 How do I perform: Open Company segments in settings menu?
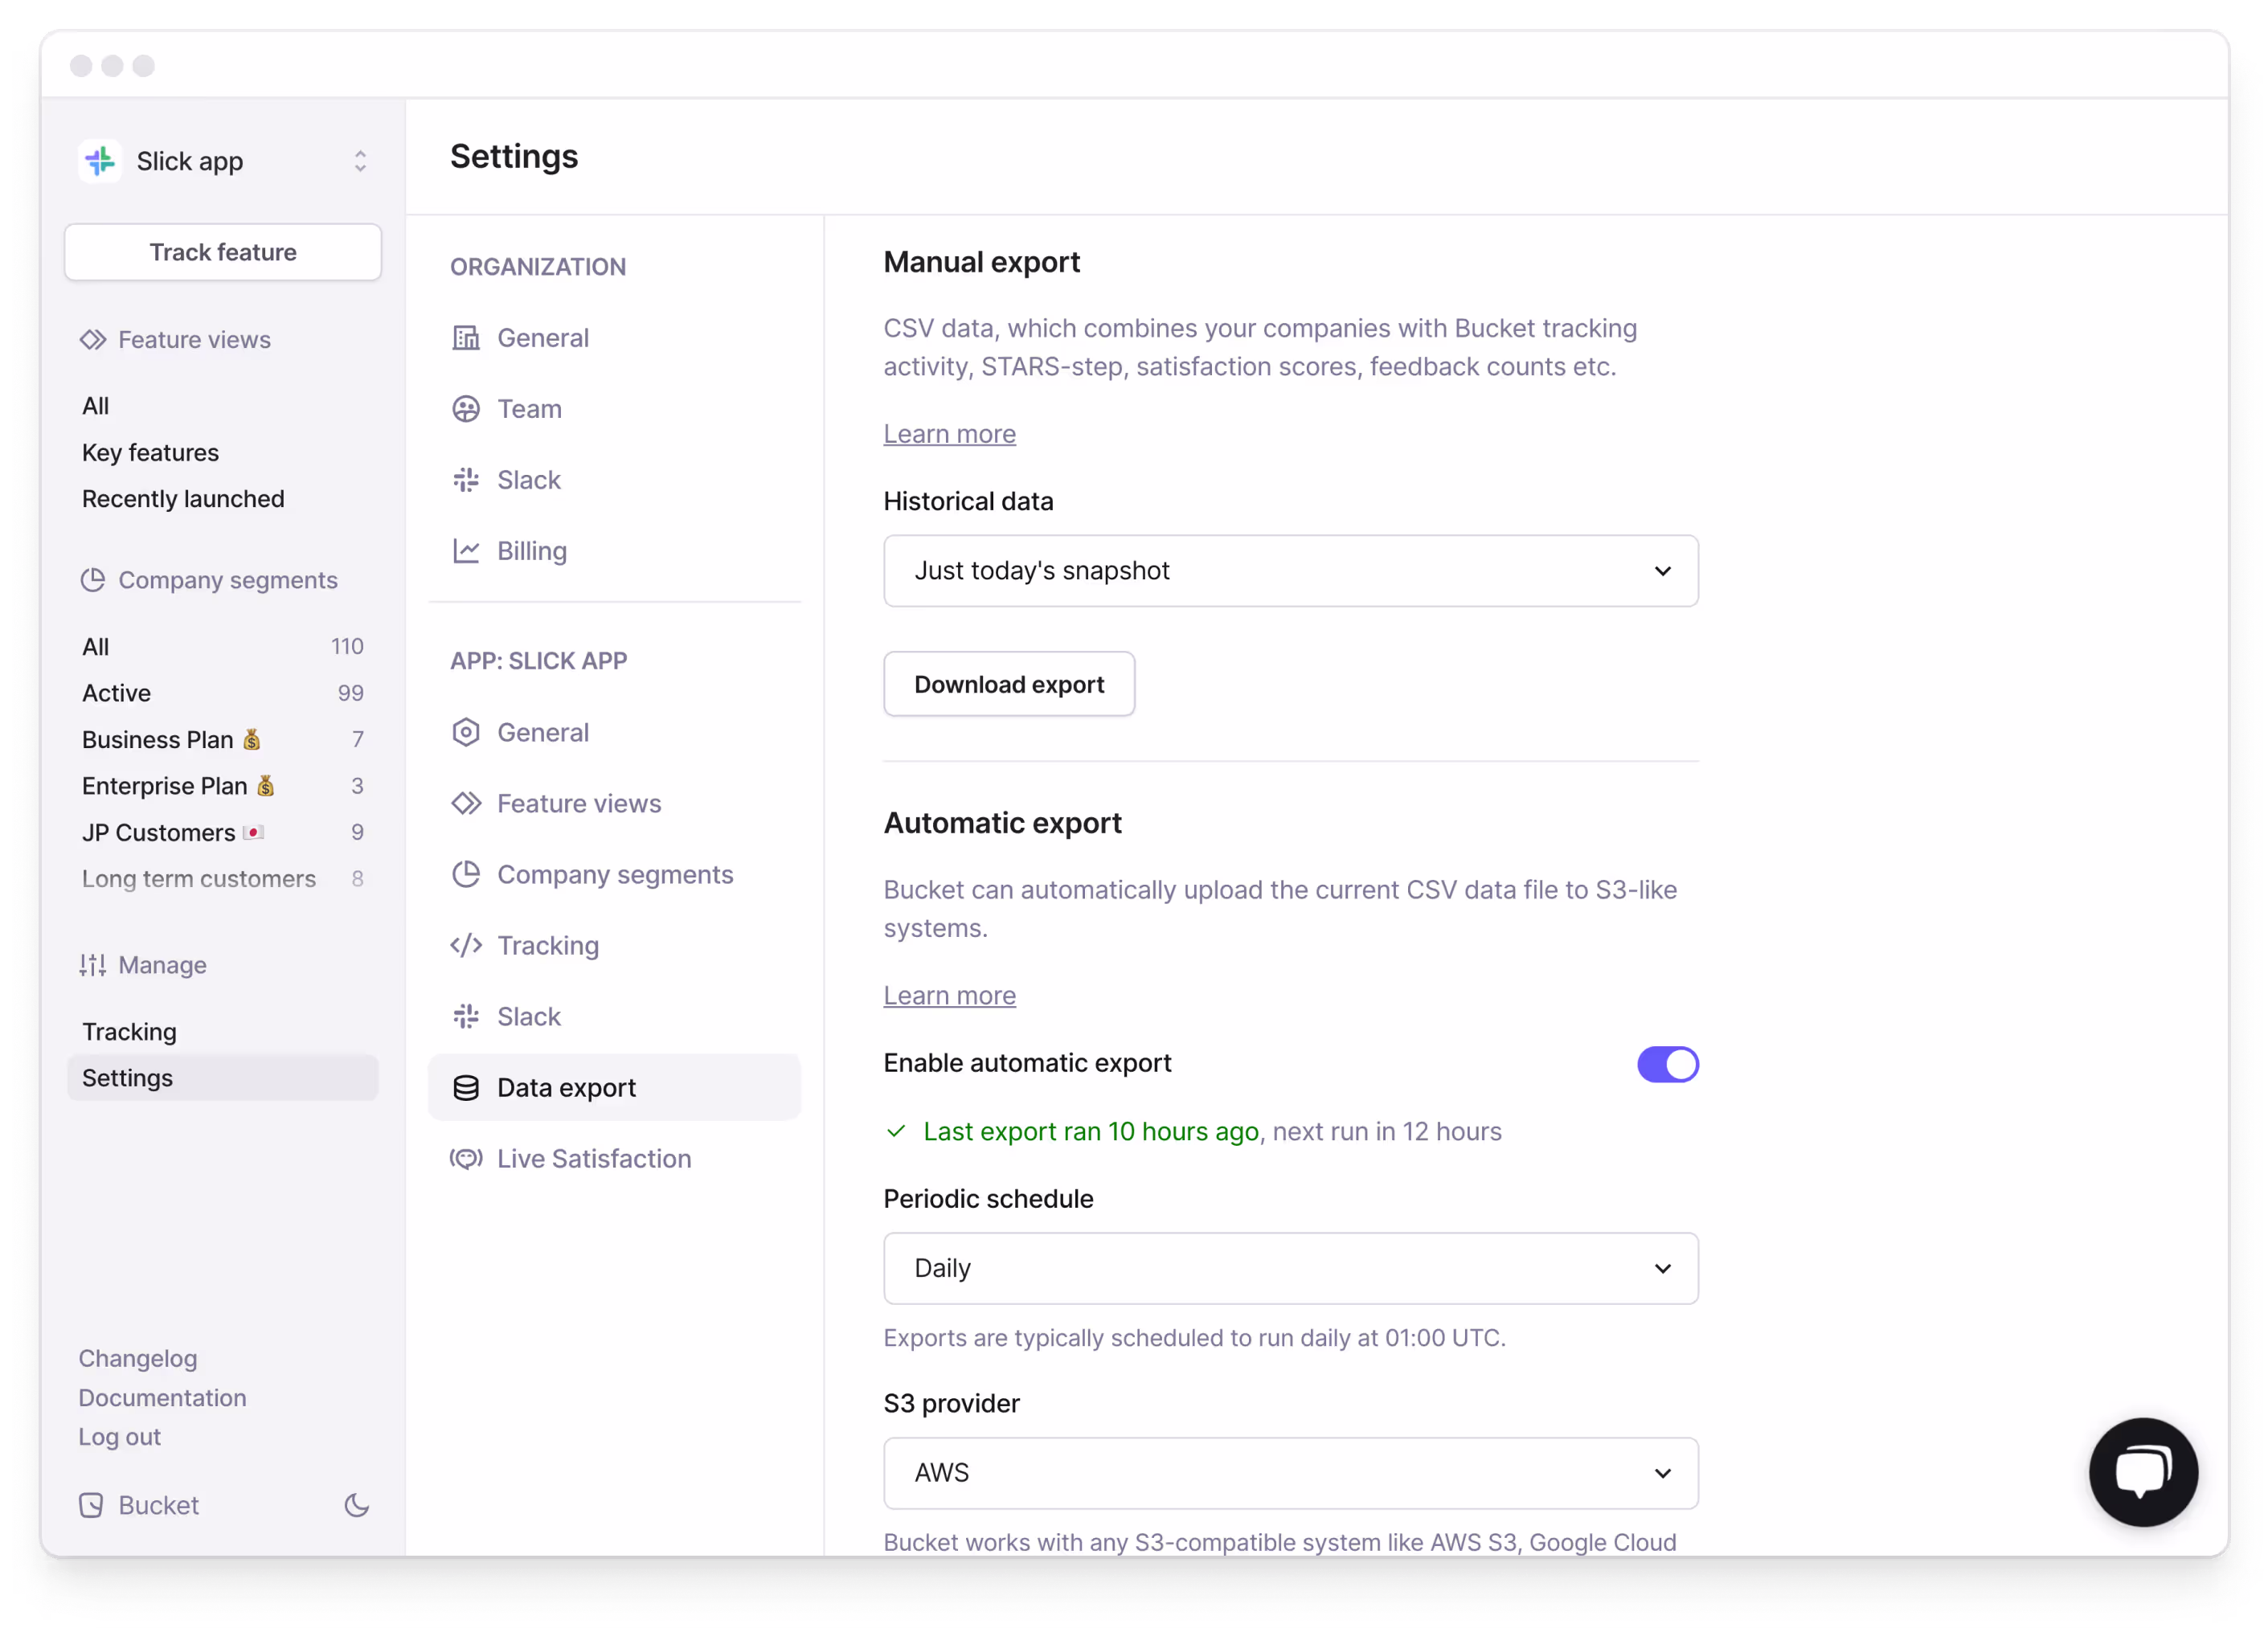pyautogui.click(x=615, y=874)
